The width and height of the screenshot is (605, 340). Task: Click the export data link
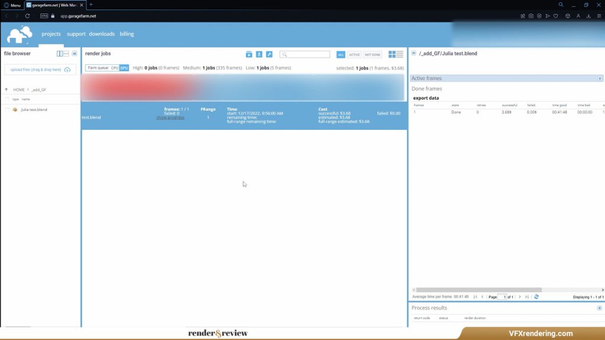426,98
